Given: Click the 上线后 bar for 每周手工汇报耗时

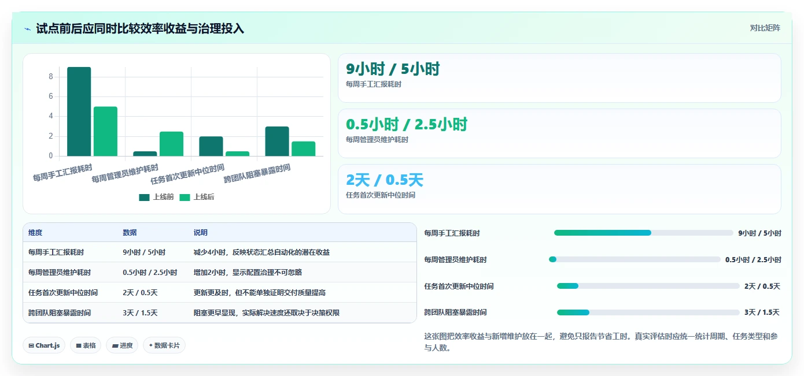Looking at the screenshot, I should pos(106,131).
